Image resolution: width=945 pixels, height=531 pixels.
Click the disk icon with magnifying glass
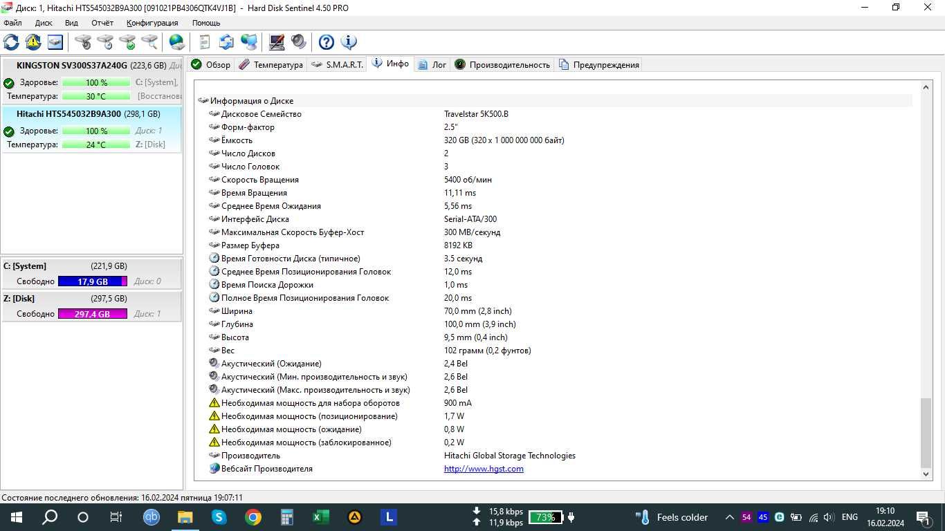(x=149, y=42)
